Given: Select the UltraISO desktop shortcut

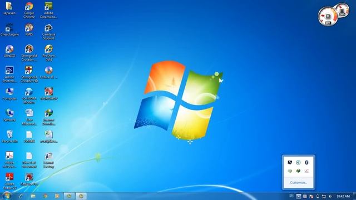Looking at the screenshot, I should coord(9,51).
